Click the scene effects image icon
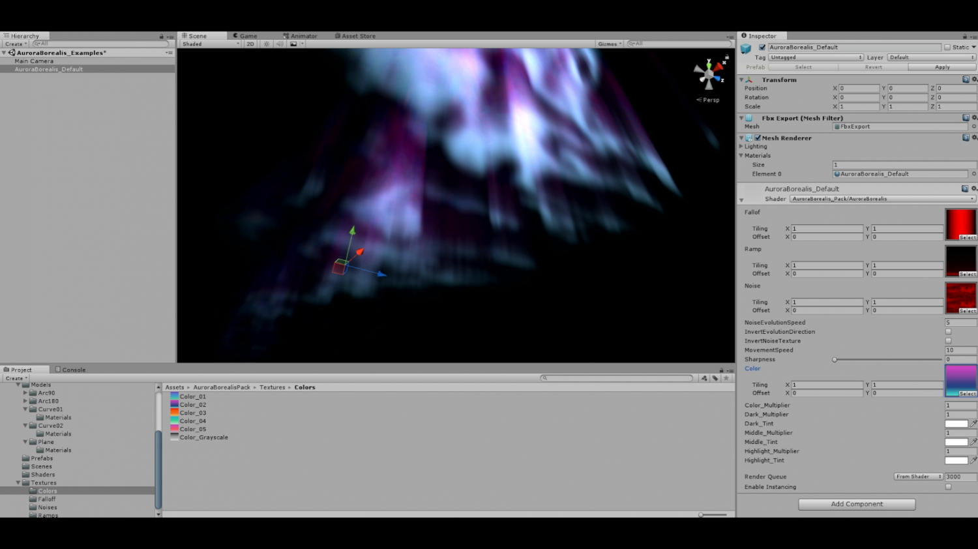Screen dimensions: 978x549 [x=294, y=44]
